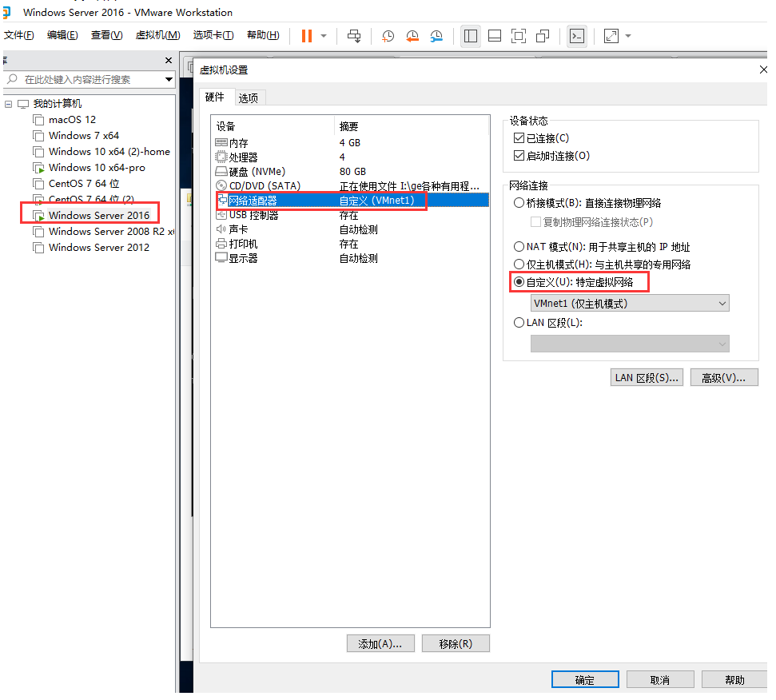Image resolution: width=776 pixels, height=700 pixels.
Task: Open the 虚拟机(M) menu
Action: tap(158, 35)
